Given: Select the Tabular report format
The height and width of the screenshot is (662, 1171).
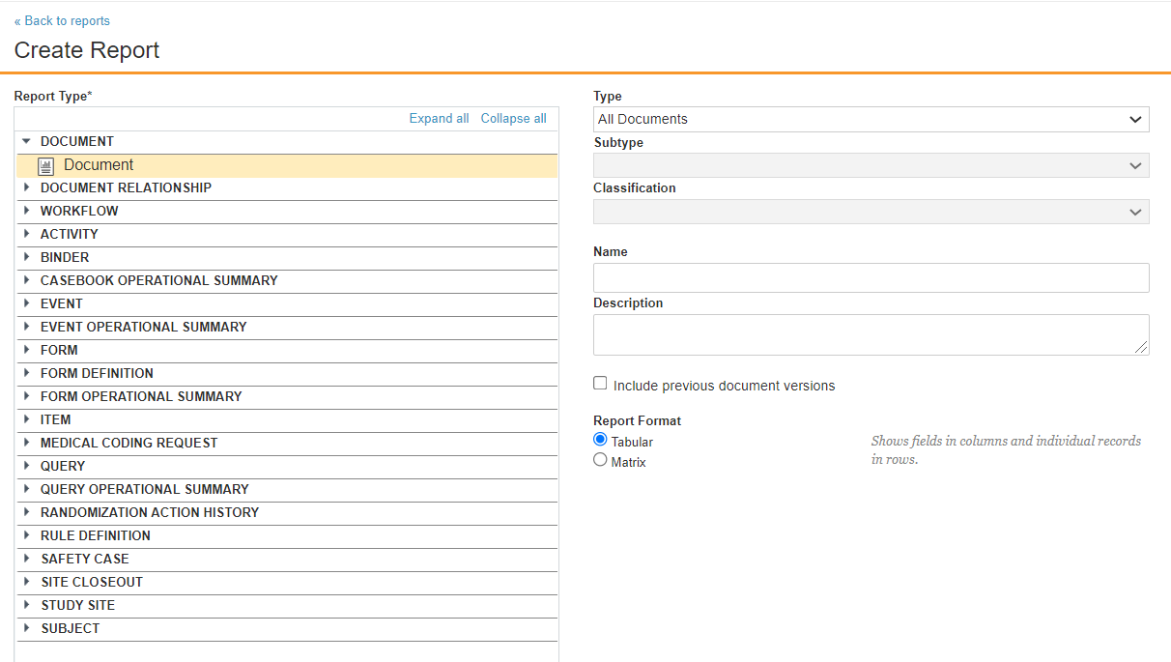Looking at the screenshot, I should coord(601,441).
